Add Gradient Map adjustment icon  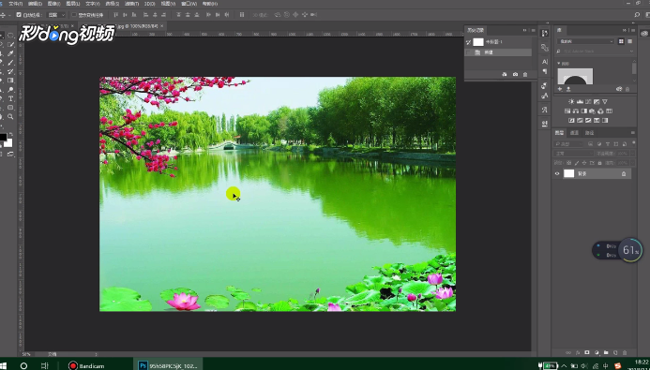605,121
